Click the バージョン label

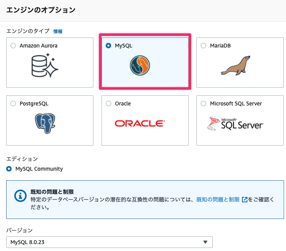(x=20, y=231)
